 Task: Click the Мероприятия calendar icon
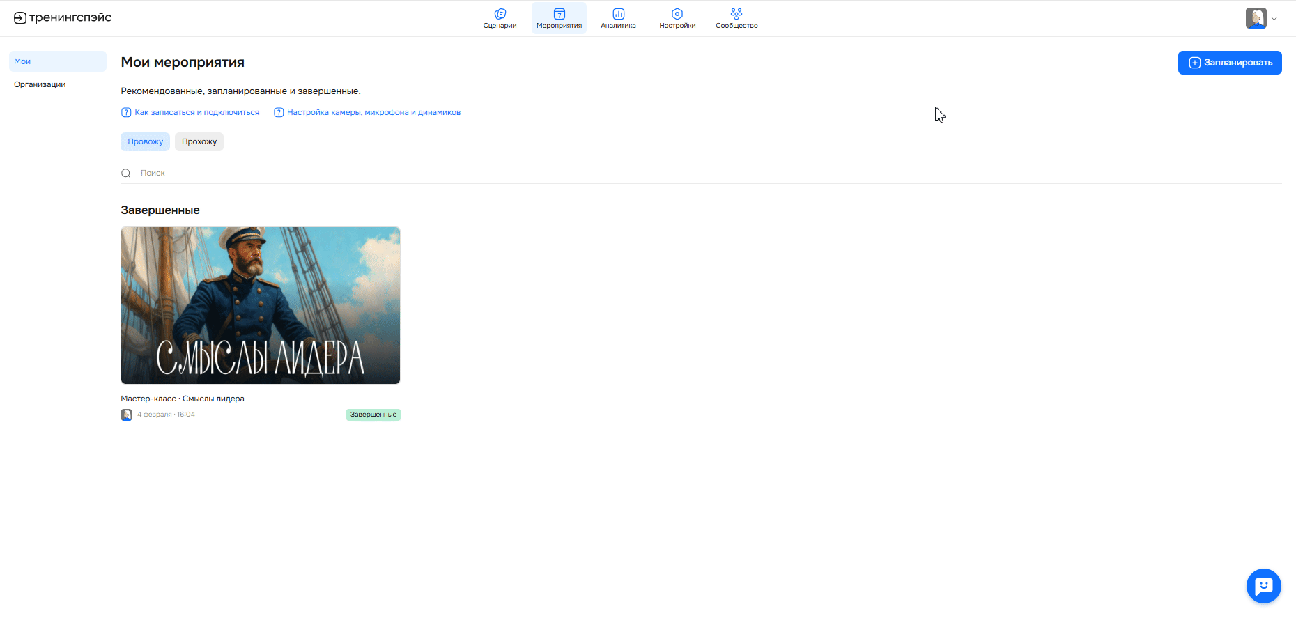(559, 14)
